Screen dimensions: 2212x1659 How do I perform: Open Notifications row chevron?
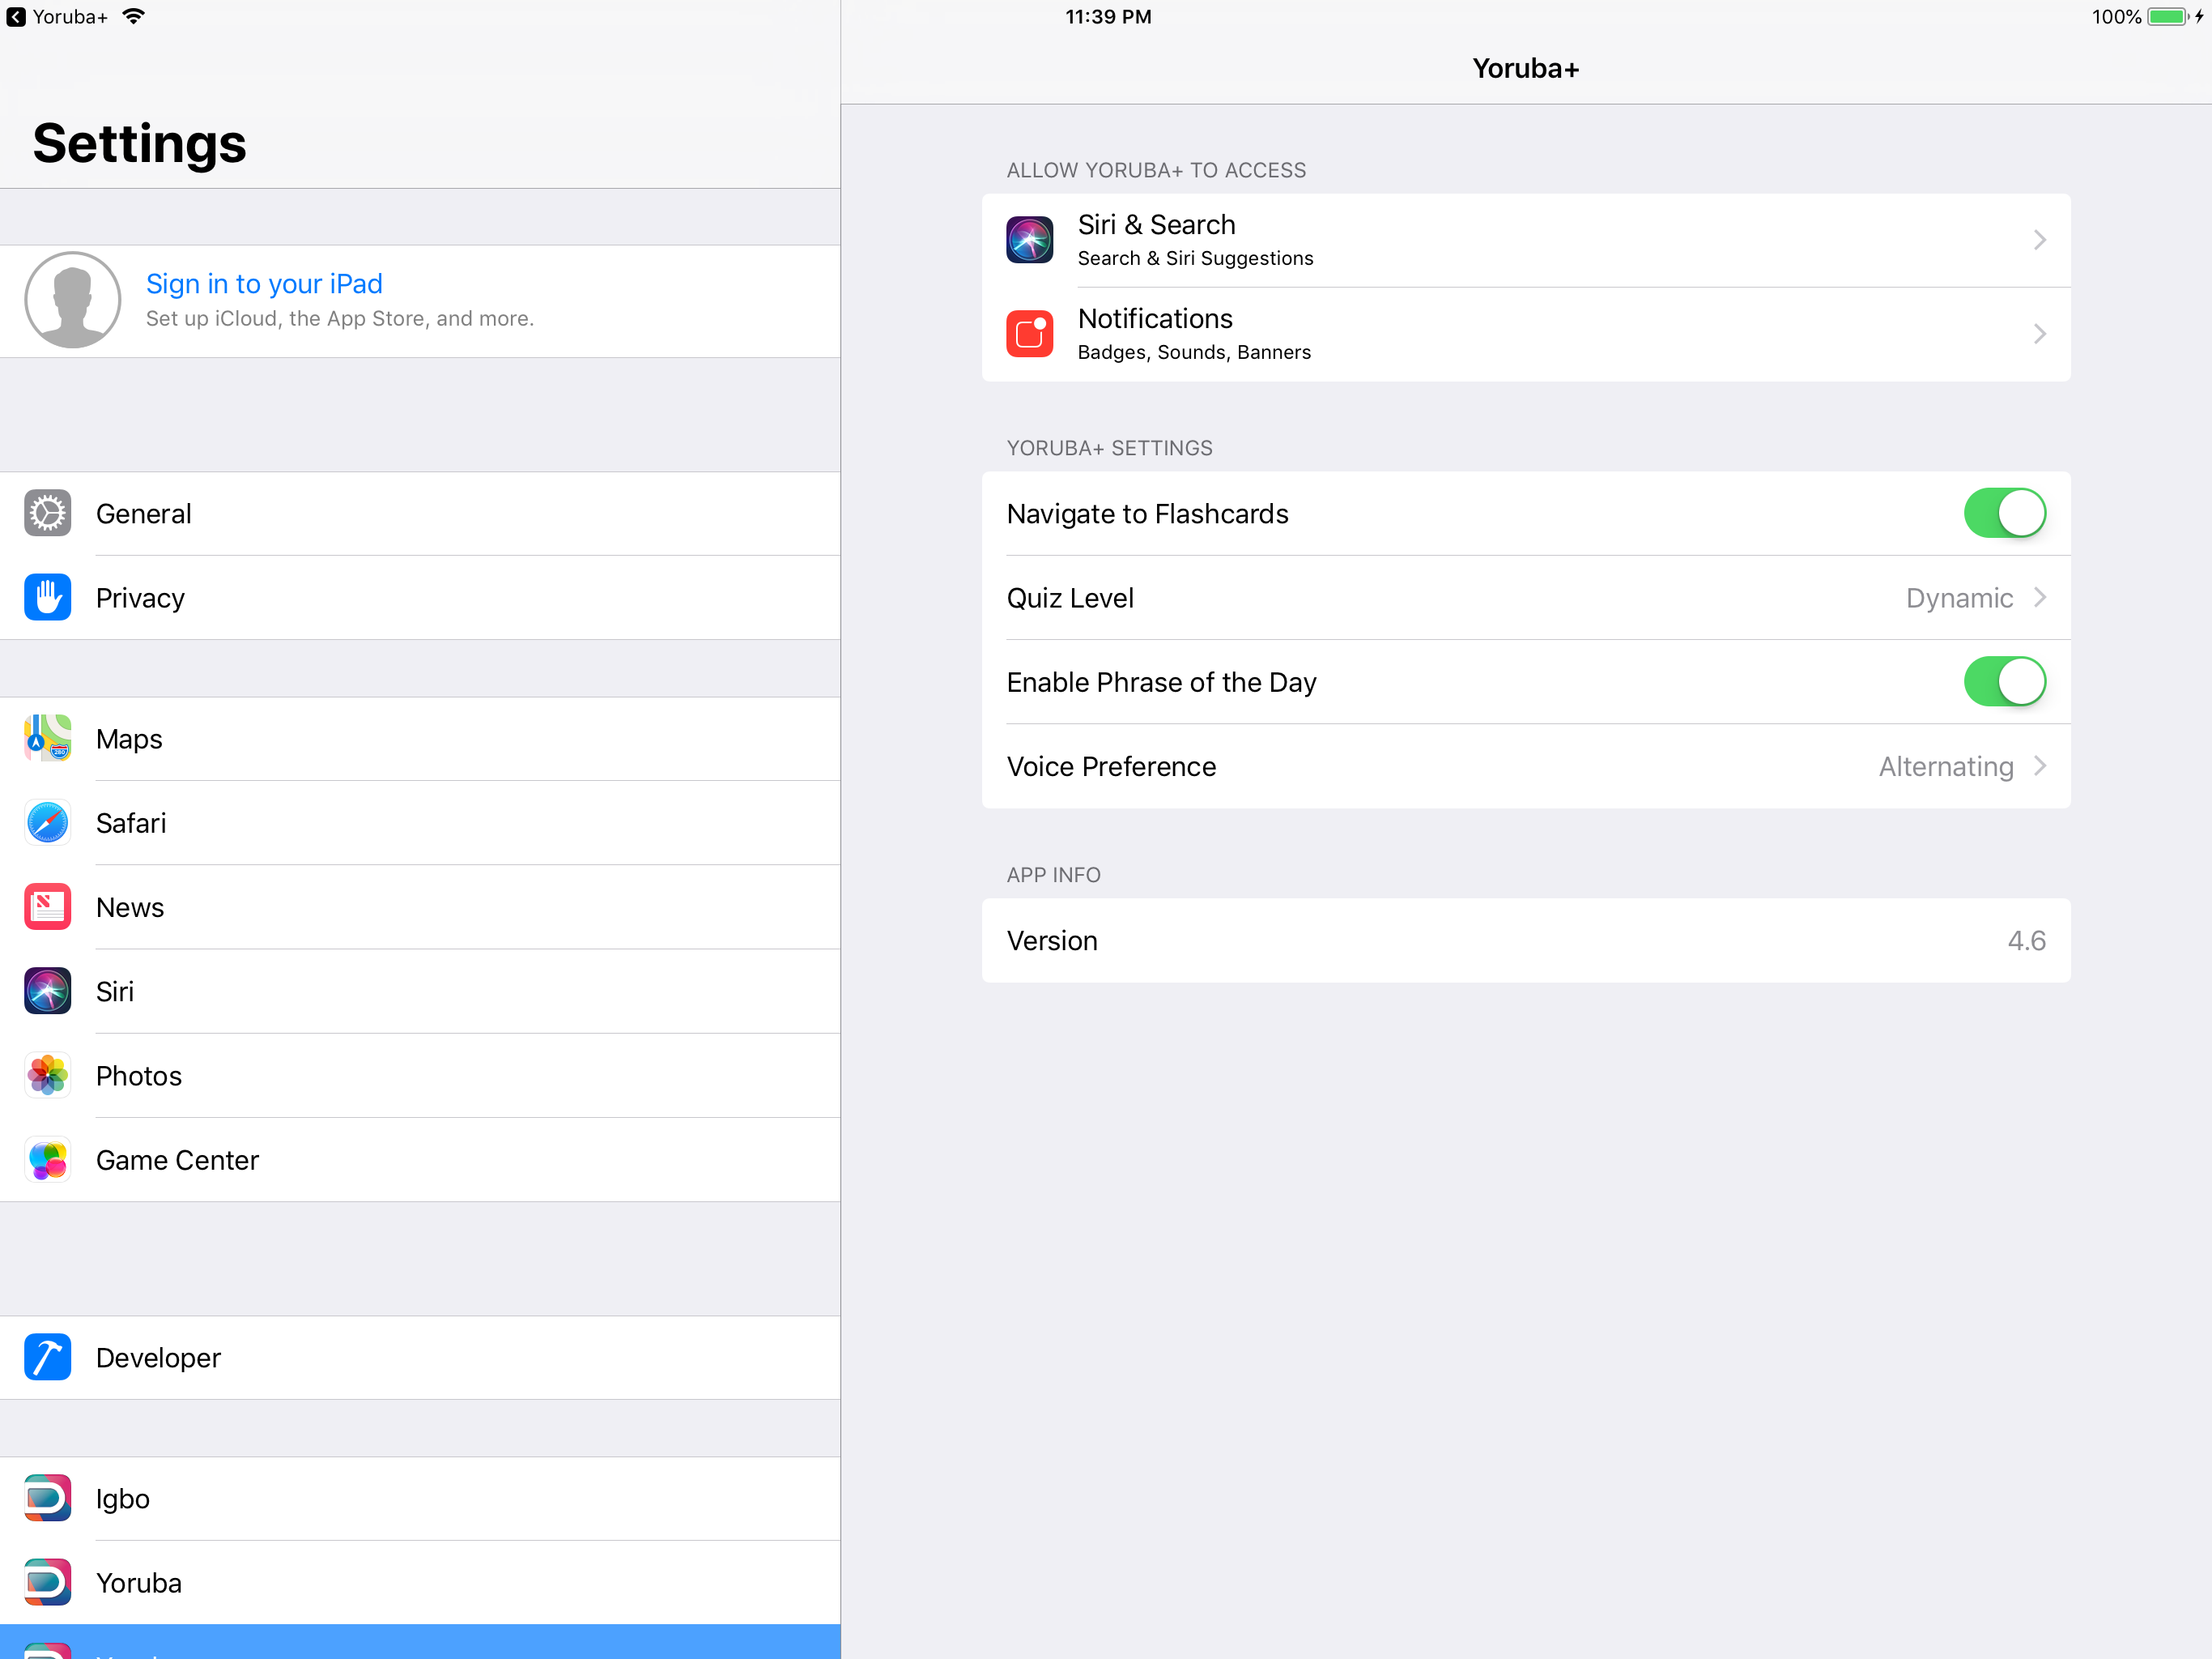click(2039, 335)
